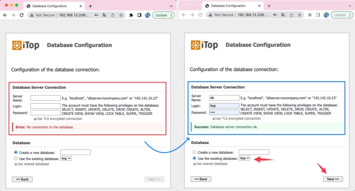Click the empty Login field in left page
Image resolution: width=355 pixels, height=191 pixels.
click(x=45, y=106)
